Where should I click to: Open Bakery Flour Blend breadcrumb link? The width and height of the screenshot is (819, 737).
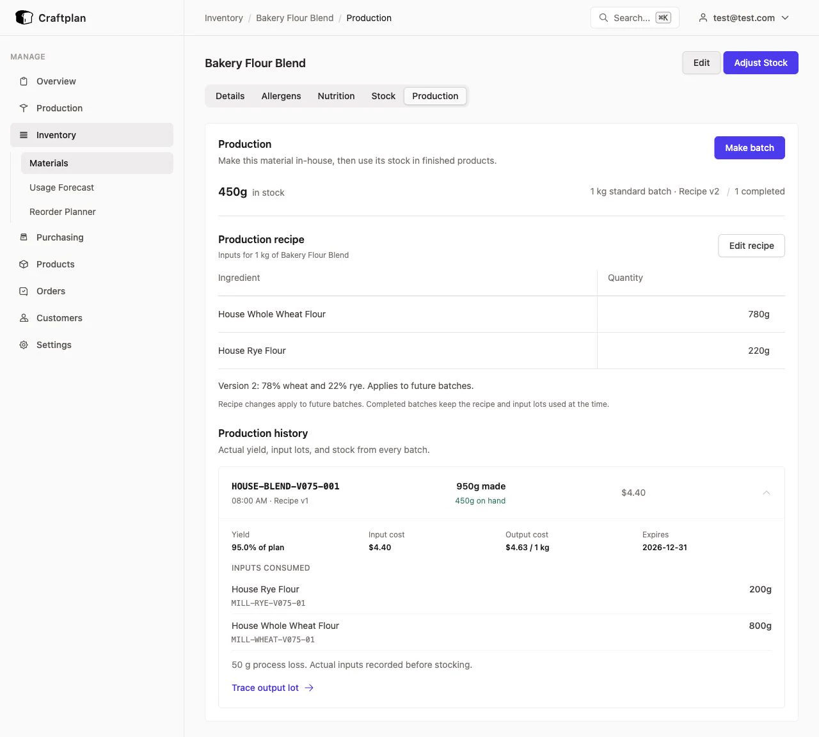point(295,18)
